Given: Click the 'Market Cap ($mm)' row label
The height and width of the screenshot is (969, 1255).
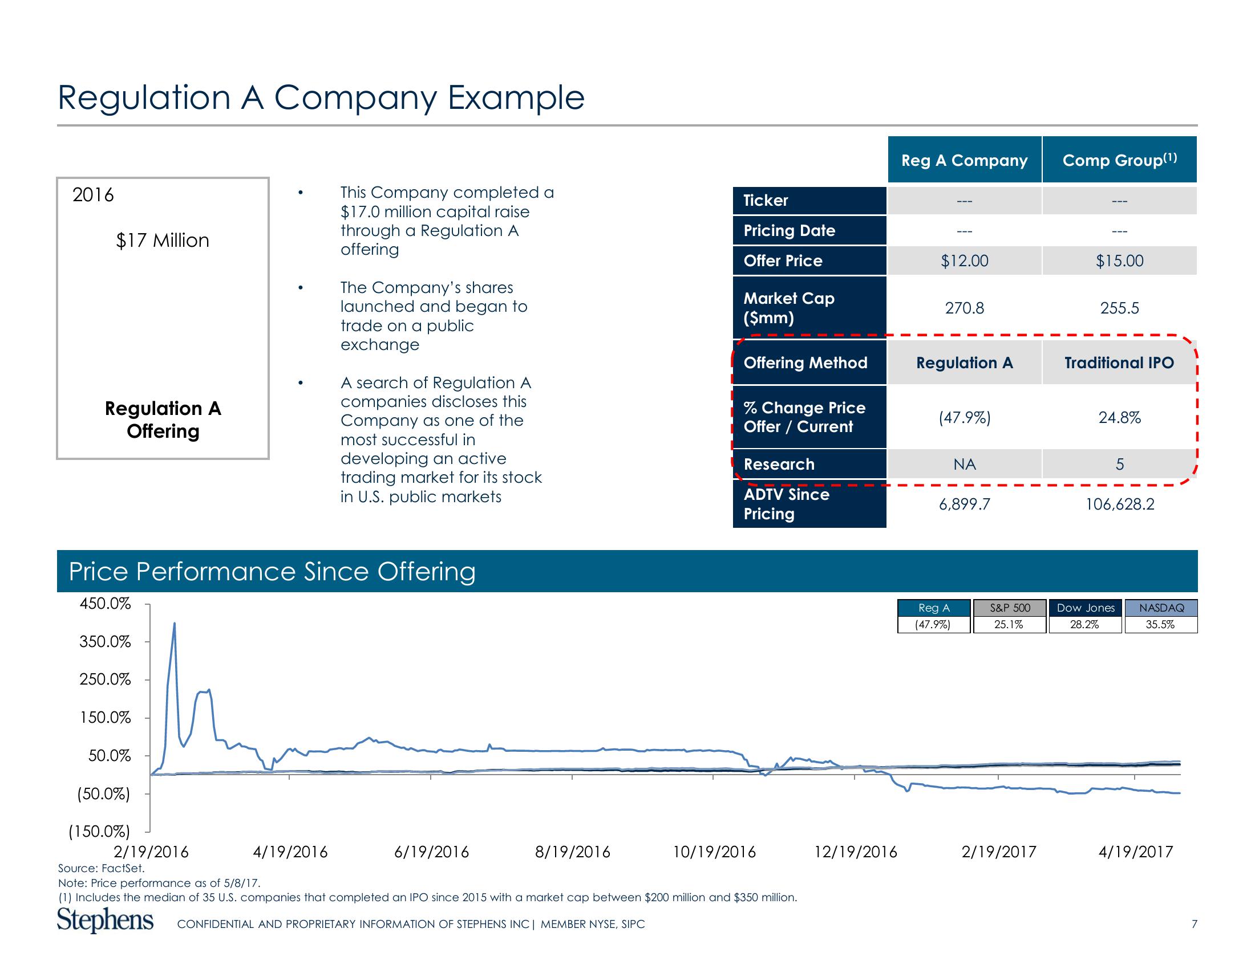Looking at the screenshot, I should click(x=809, y=308).
